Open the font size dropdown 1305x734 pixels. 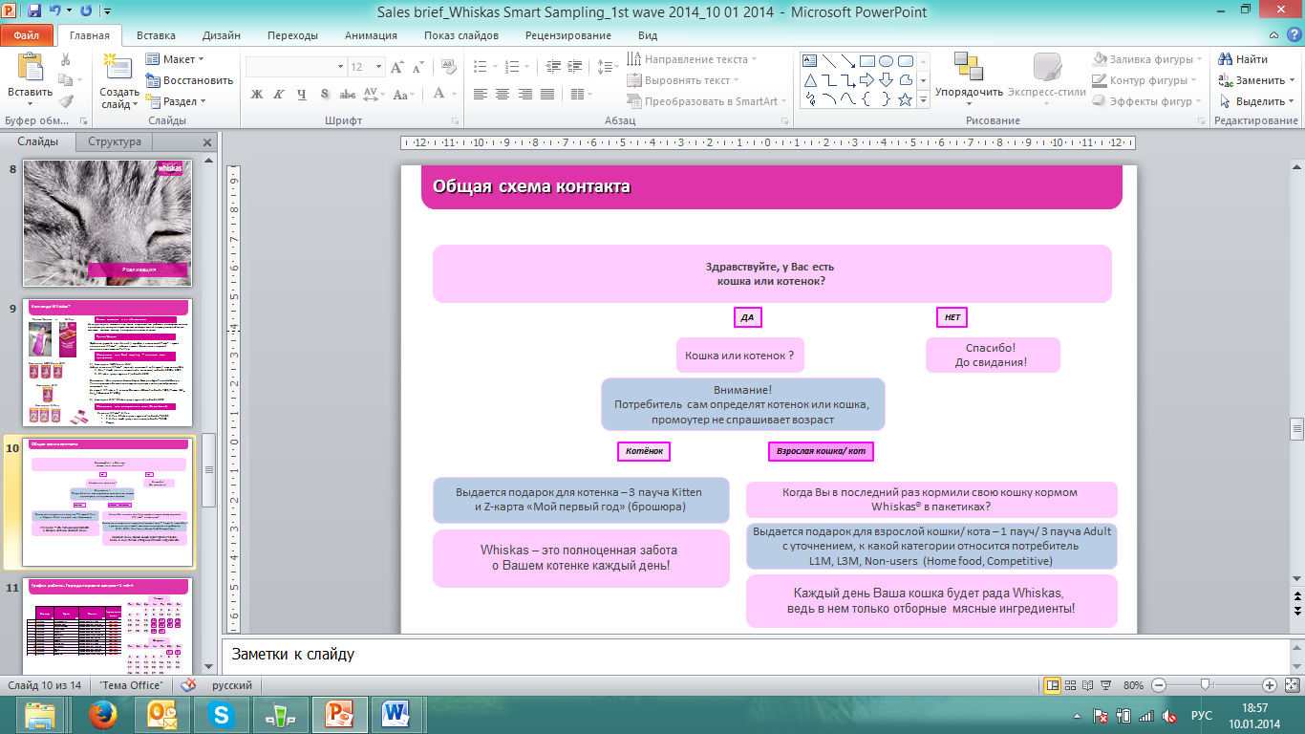377,67
